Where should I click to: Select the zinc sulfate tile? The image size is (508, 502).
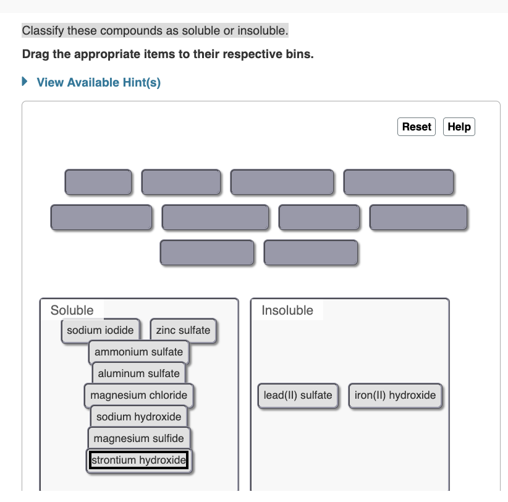[x=183, y=330]
